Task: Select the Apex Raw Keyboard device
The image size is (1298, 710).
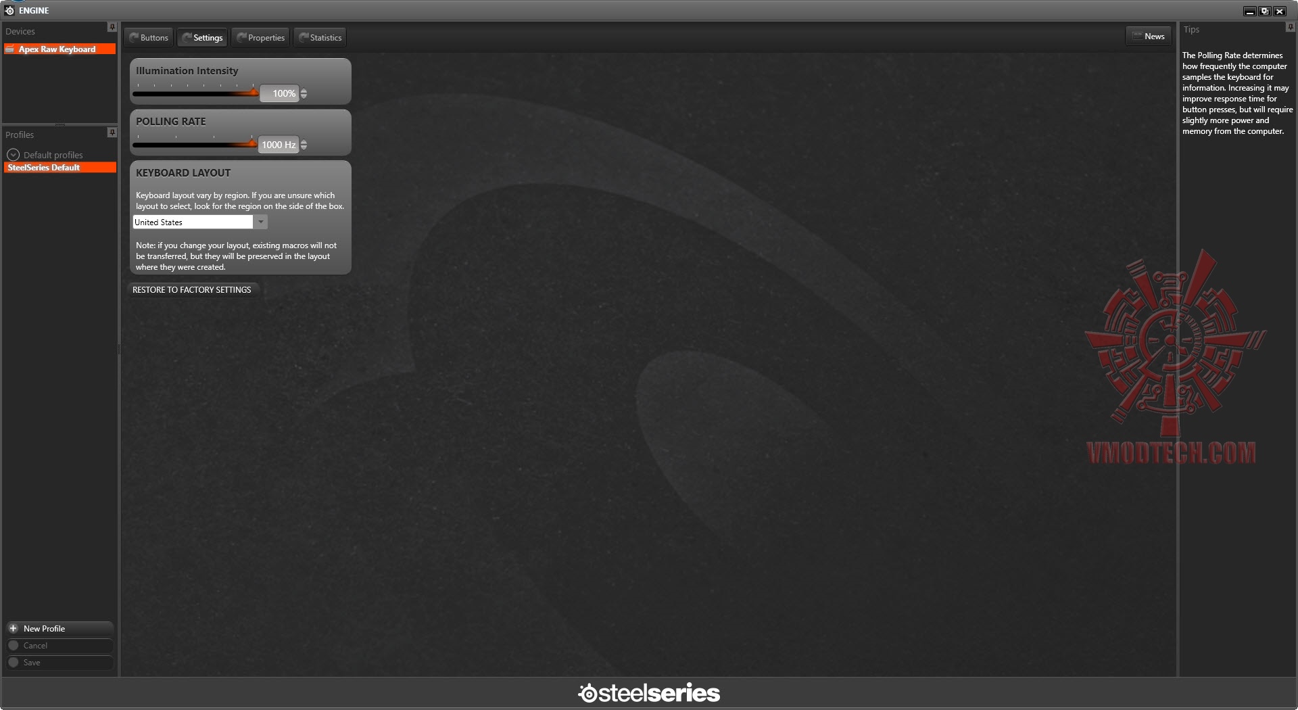Action: click(x=60, y=49)
